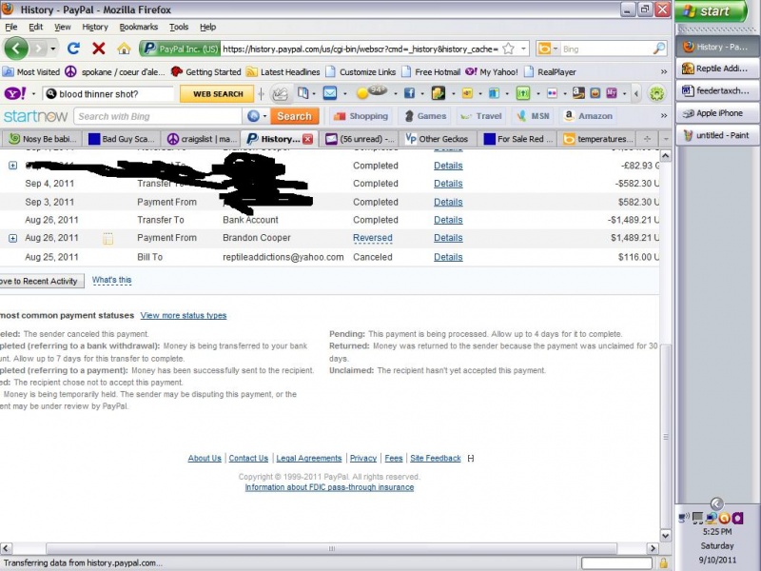Screen dimensions: 761x571
Task: Open the Facebook icon in Yahoo toolbar
Action: [409, 93]
